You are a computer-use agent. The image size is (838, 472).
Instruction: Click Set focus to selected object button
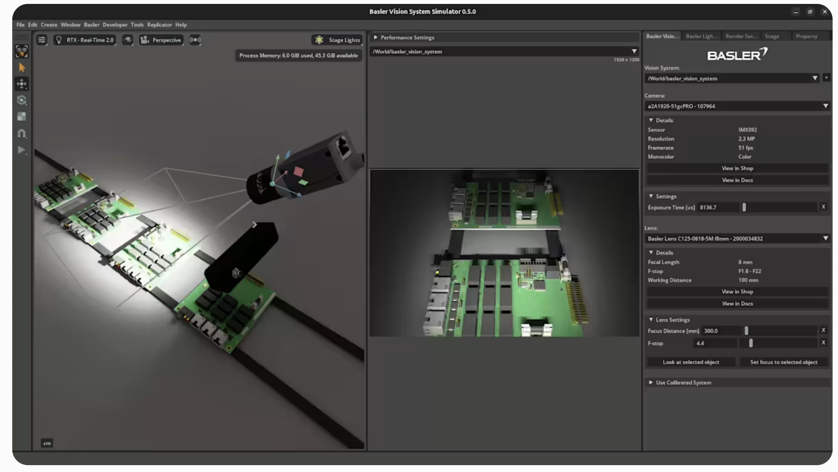point(784,362)
